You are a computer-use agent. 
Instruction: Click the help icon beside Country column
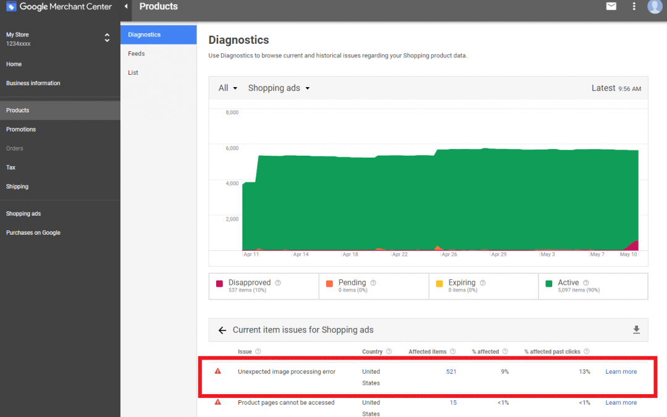coord(389,352)
